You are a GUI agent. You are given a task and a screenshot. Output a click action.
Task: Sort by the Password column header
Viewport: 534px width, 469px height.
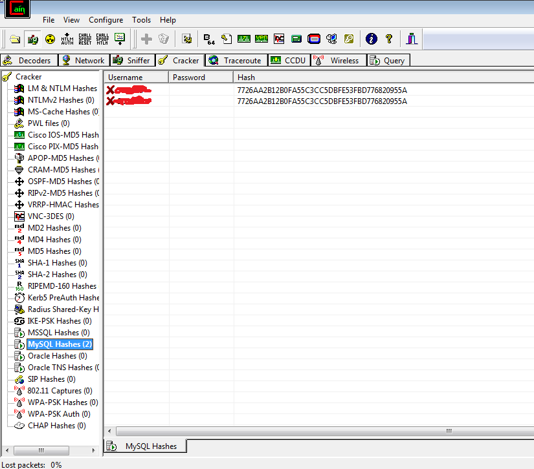point(201,77)
